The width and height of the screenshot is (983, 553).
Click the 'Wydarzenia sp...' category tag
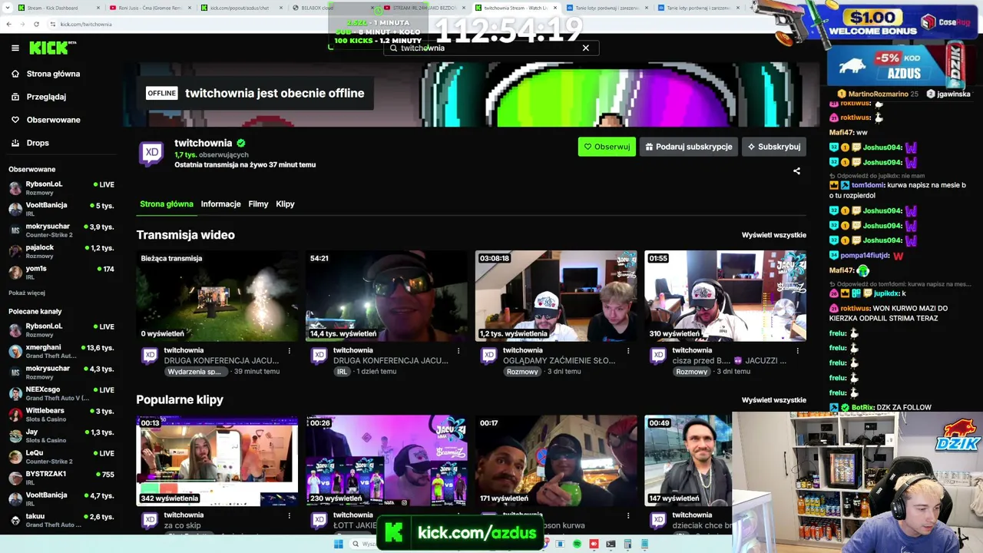(x=195, y=372)
